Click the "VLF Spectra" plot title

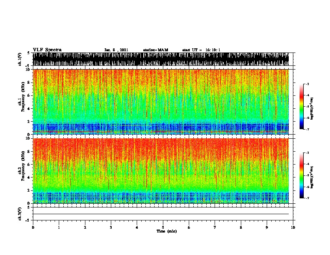point(47,50)
